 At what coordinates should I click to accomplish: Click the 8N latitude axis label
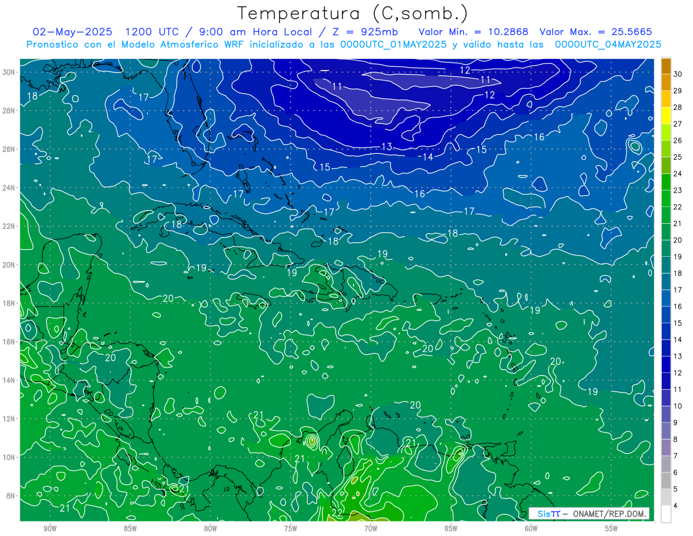(11, 496)
